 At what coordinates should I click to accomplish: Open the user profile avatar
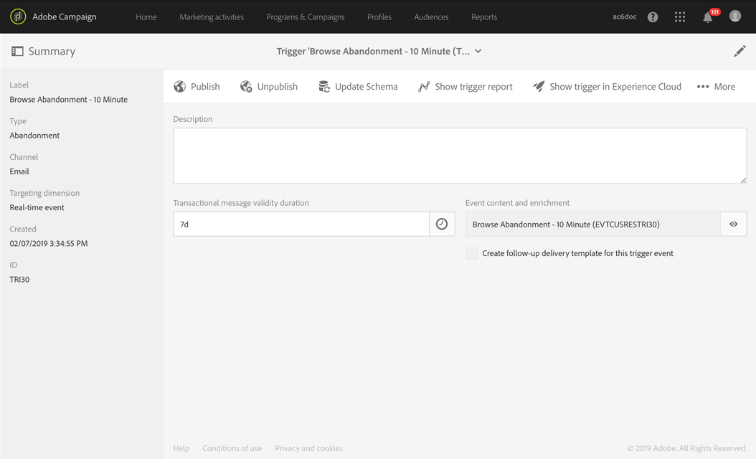tap(734, 16)
